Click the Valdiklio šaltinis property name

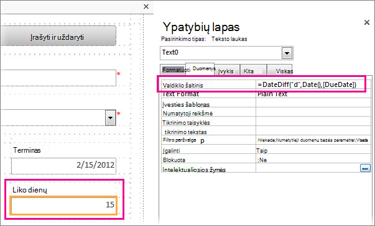point(183,85)
